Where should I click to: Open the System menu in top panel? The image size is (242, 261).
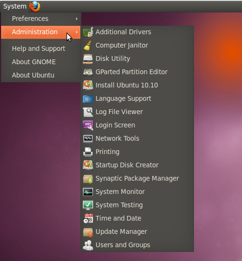(15, 7)
